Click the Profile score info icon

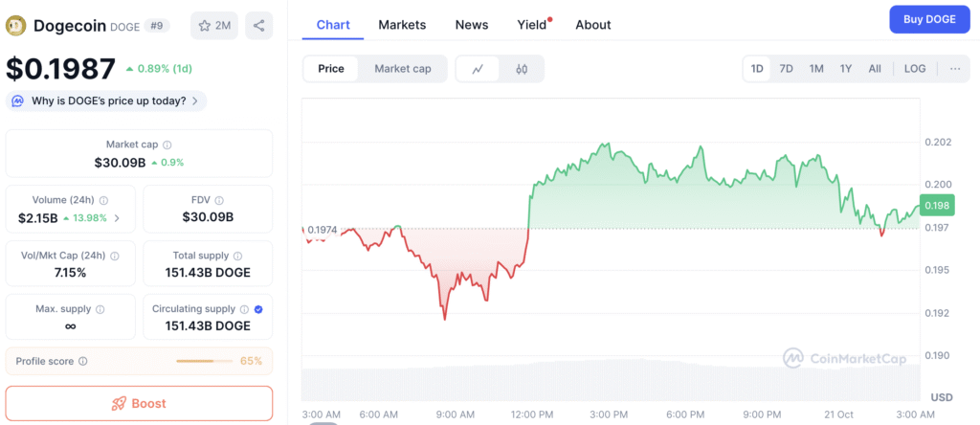click(x=83, y=361)
